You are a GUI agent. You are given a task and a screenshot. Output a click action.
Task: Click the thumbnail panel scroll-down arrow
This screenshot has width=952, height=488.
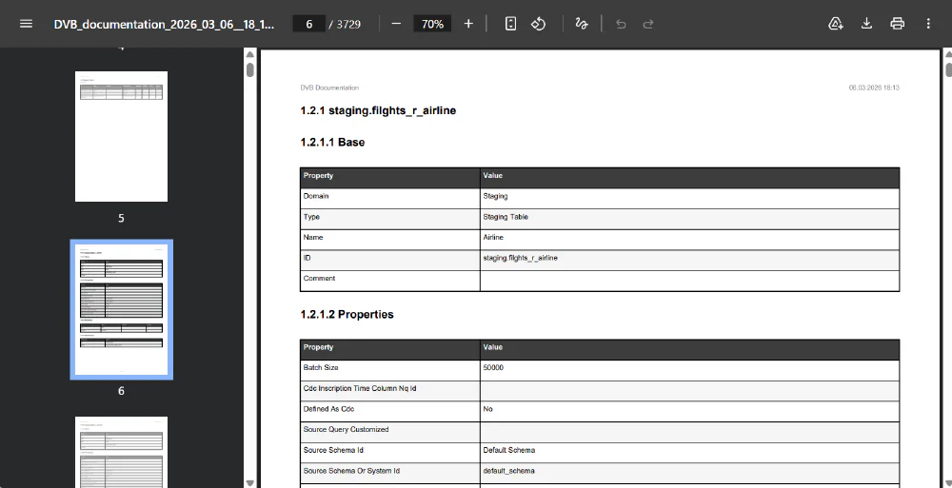(250, 482)
